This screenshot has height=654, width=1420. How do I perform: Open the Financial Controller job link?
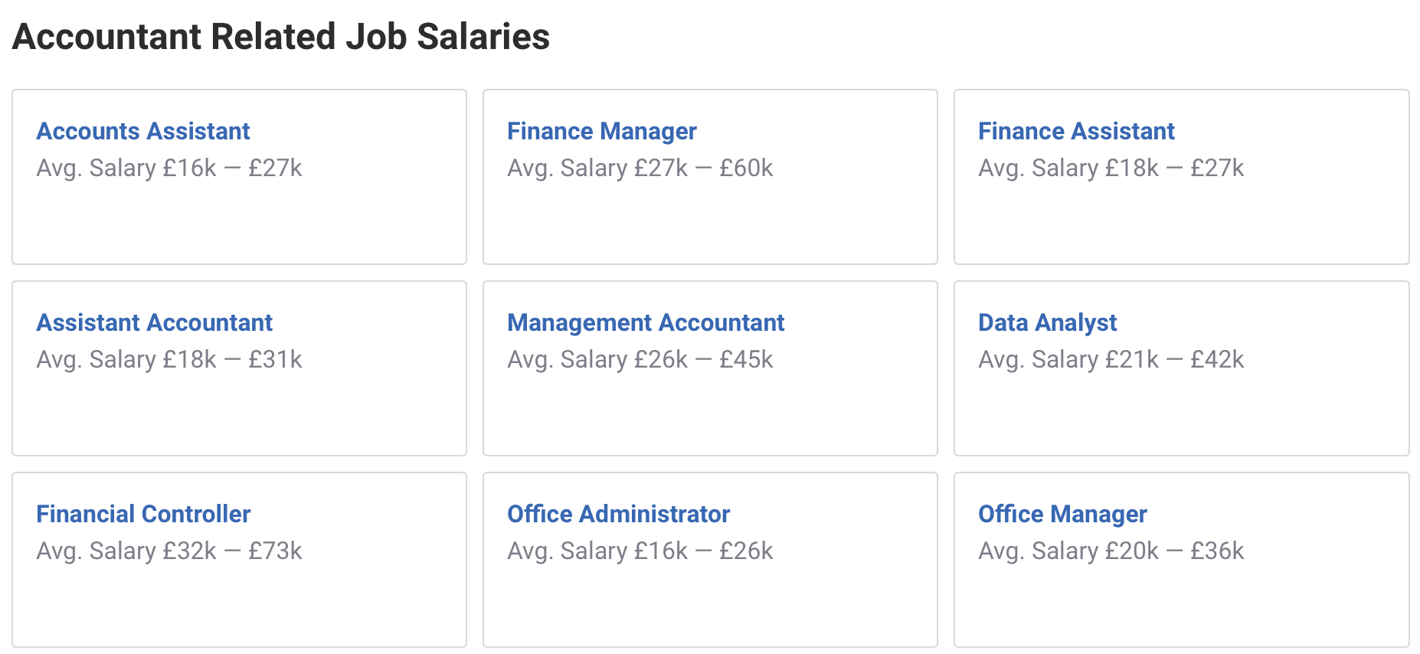[x=143, y=514]
